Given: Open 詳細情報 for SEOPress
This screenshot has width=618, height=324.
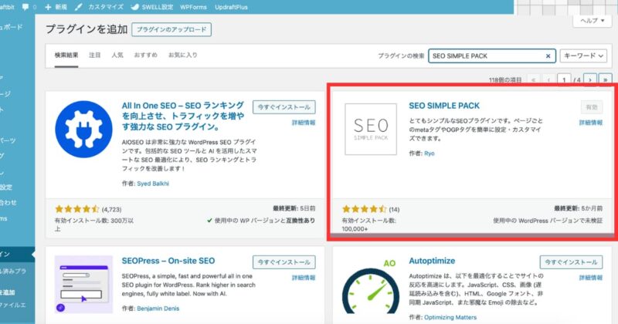Looking at the screenshot, I should click(304, 278).
